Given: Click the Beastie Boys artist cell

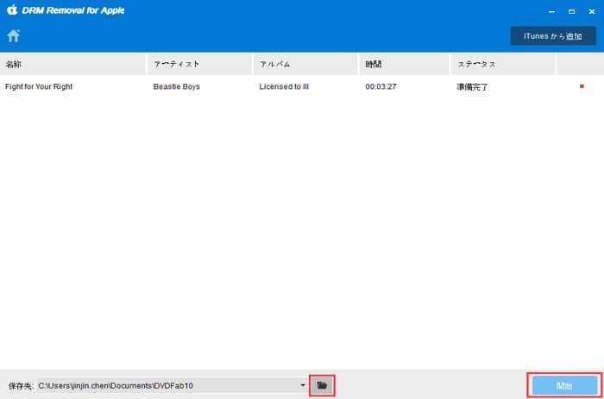Looking at the screenshot, I should tap(176, 86).
